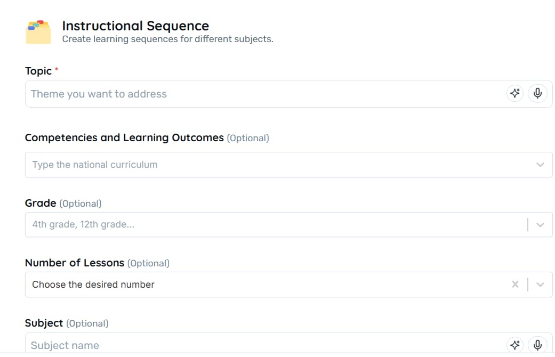Viewport: 555px width, 357px height.
Task: Start voice input for the Subject field
Action: (537, 345)
